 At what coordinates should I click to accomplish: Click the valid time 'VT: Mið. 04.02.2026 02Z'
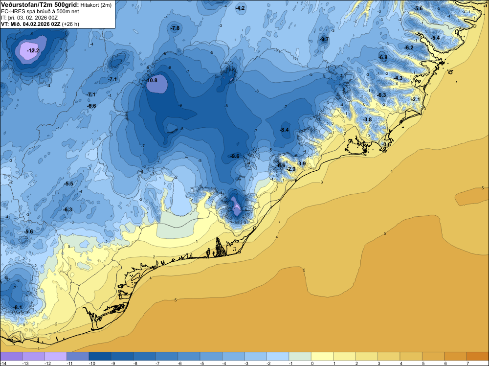30,24
